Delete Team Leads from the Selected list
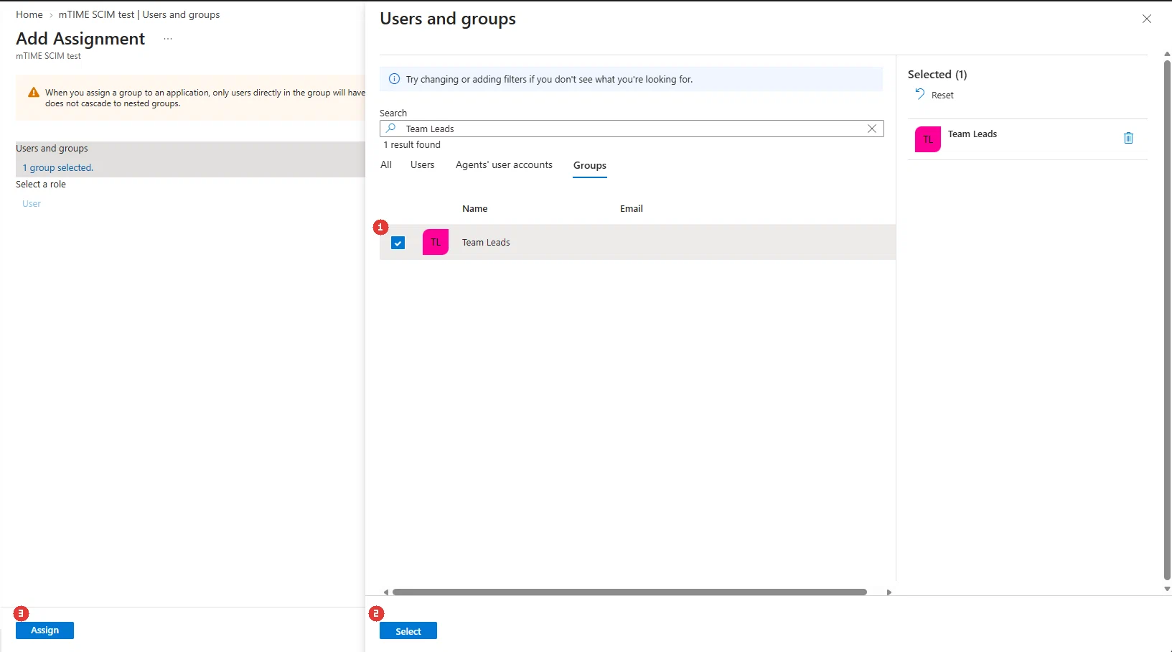 1128,138
